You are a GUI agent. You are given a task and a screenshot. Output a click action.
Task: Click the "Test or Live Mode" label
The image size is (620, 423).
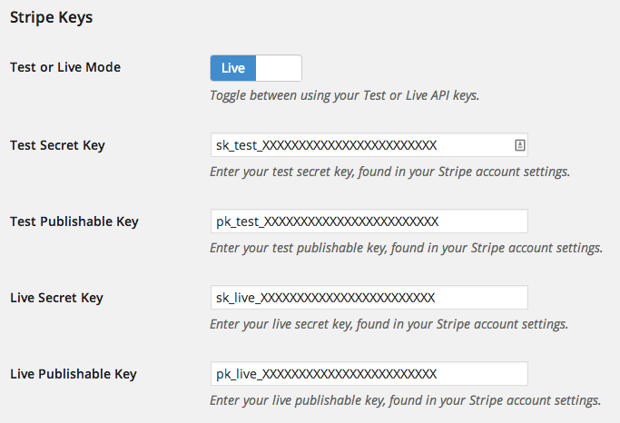[65, 67]
